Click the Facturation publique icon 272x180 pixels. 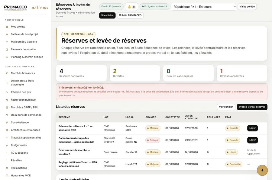[x=7, y=100]
